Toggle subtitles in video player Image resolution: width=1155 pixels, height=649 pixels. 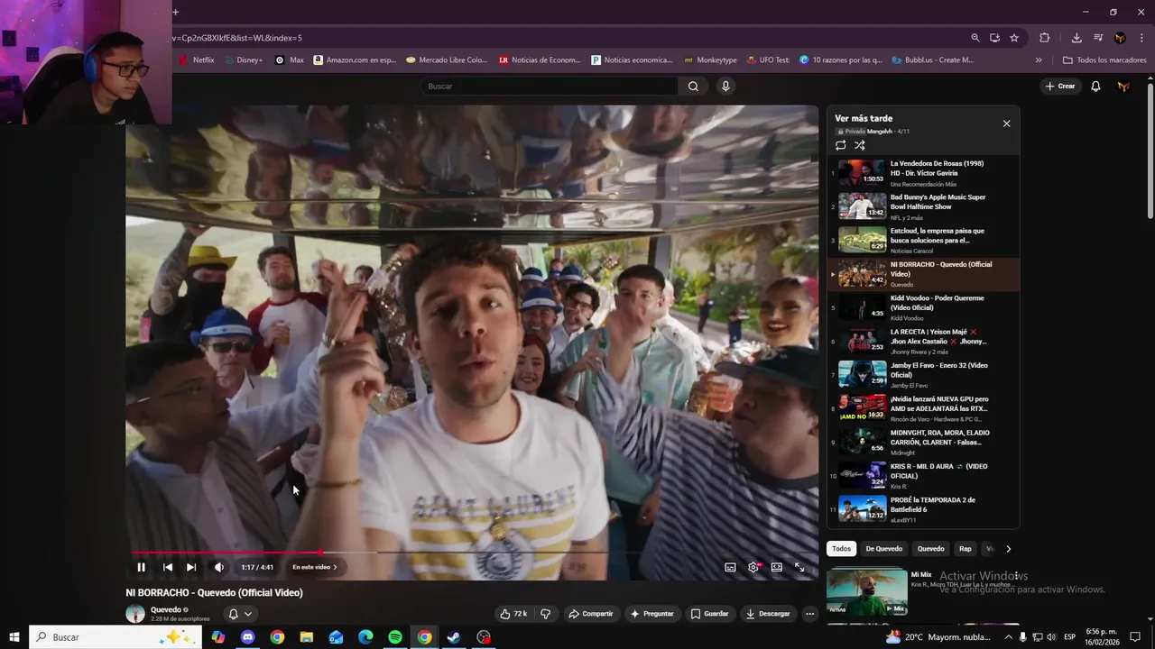[x=730, y=567]
